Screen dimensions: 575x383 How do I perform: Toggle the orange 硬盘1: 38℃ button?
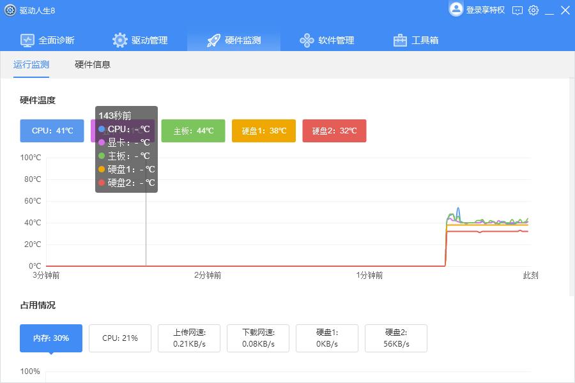264,130
